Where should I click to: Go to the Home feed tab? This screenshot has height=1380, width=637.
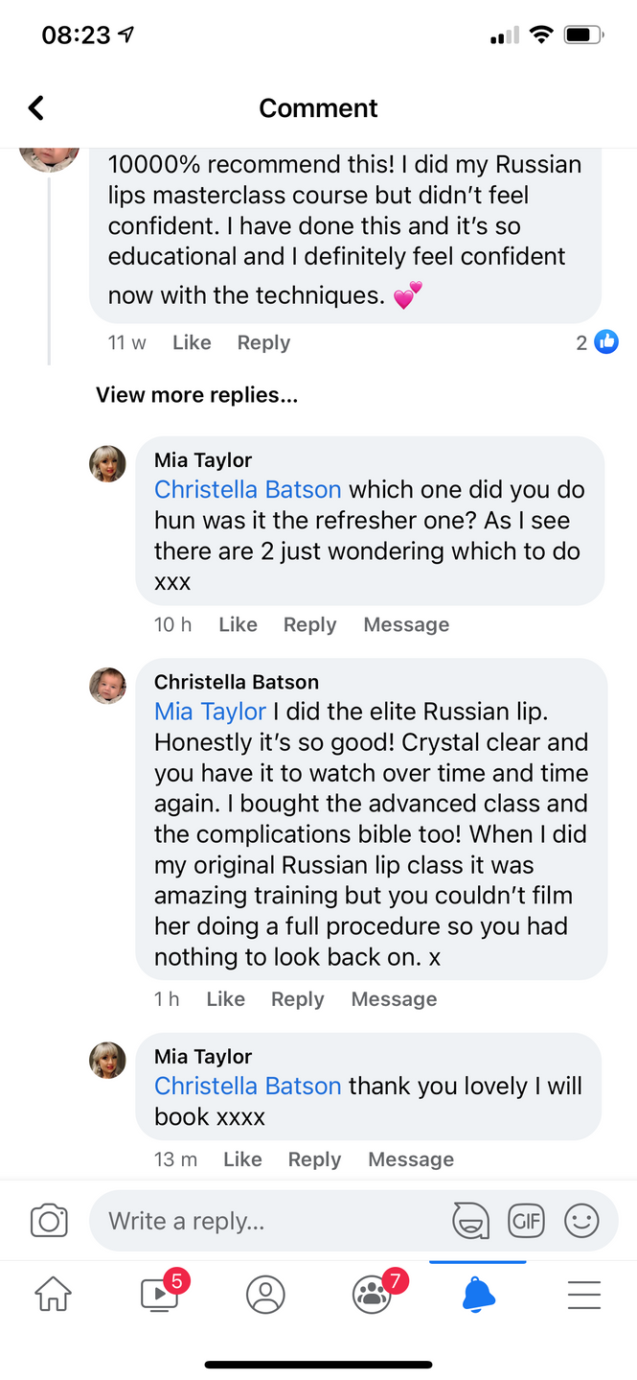click(x=53, y=1295)
